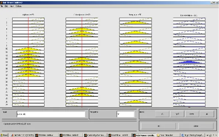Click rule 20's third input membership plot
The height and width of the screenshot is (137, 219).
coord(135,82)
